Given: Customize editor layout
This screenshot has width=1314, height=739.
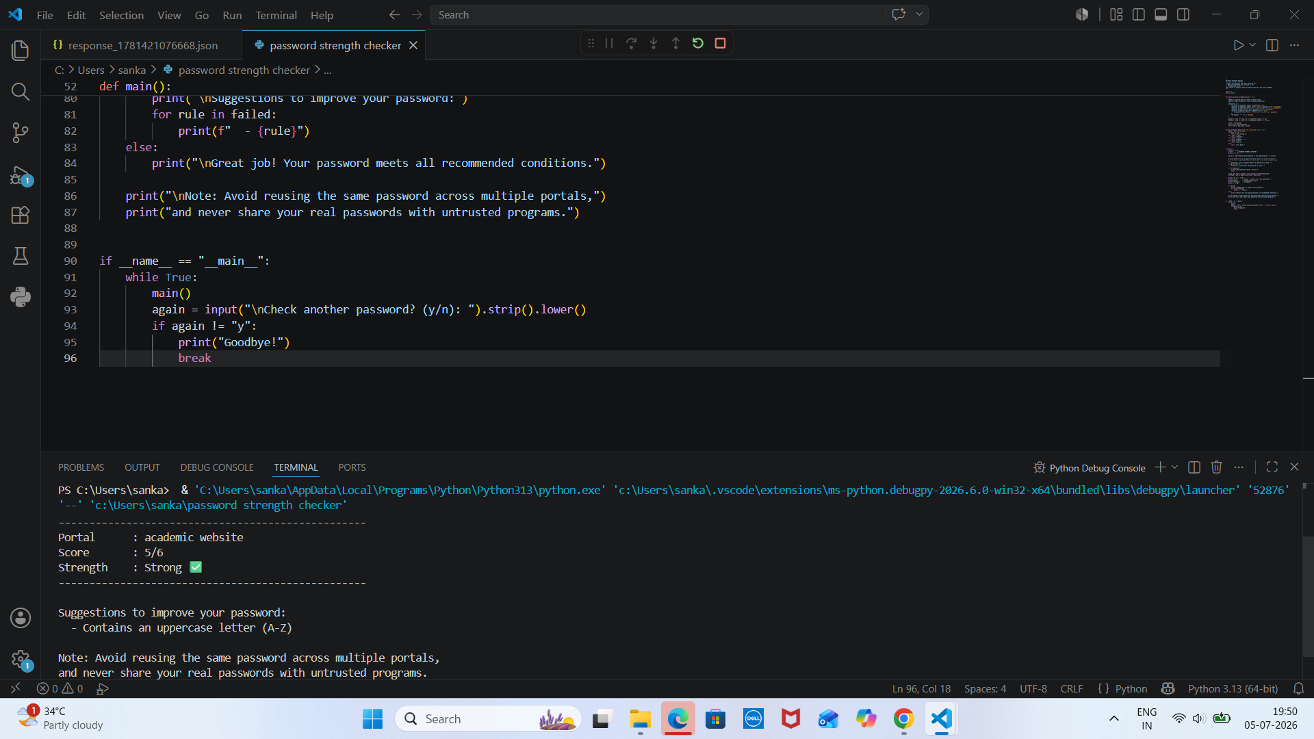Looking at the screenshot, I should pos(1116,14).
